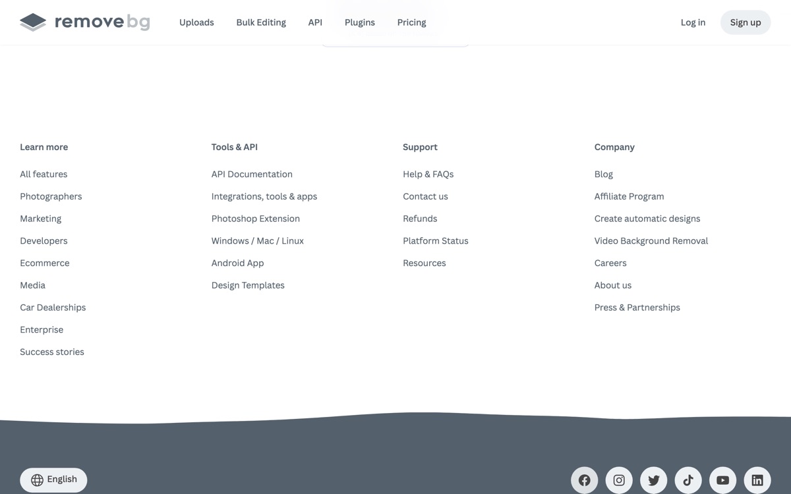Click the Sign up button
The image size is (791, 494).
pos(746,22)
